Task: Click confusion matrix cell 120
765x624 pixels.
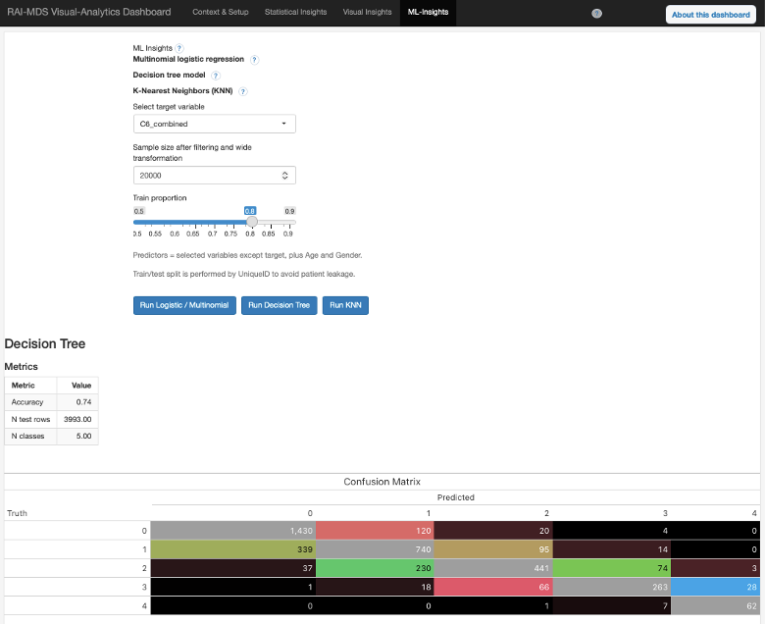Action: click(375, 531)
